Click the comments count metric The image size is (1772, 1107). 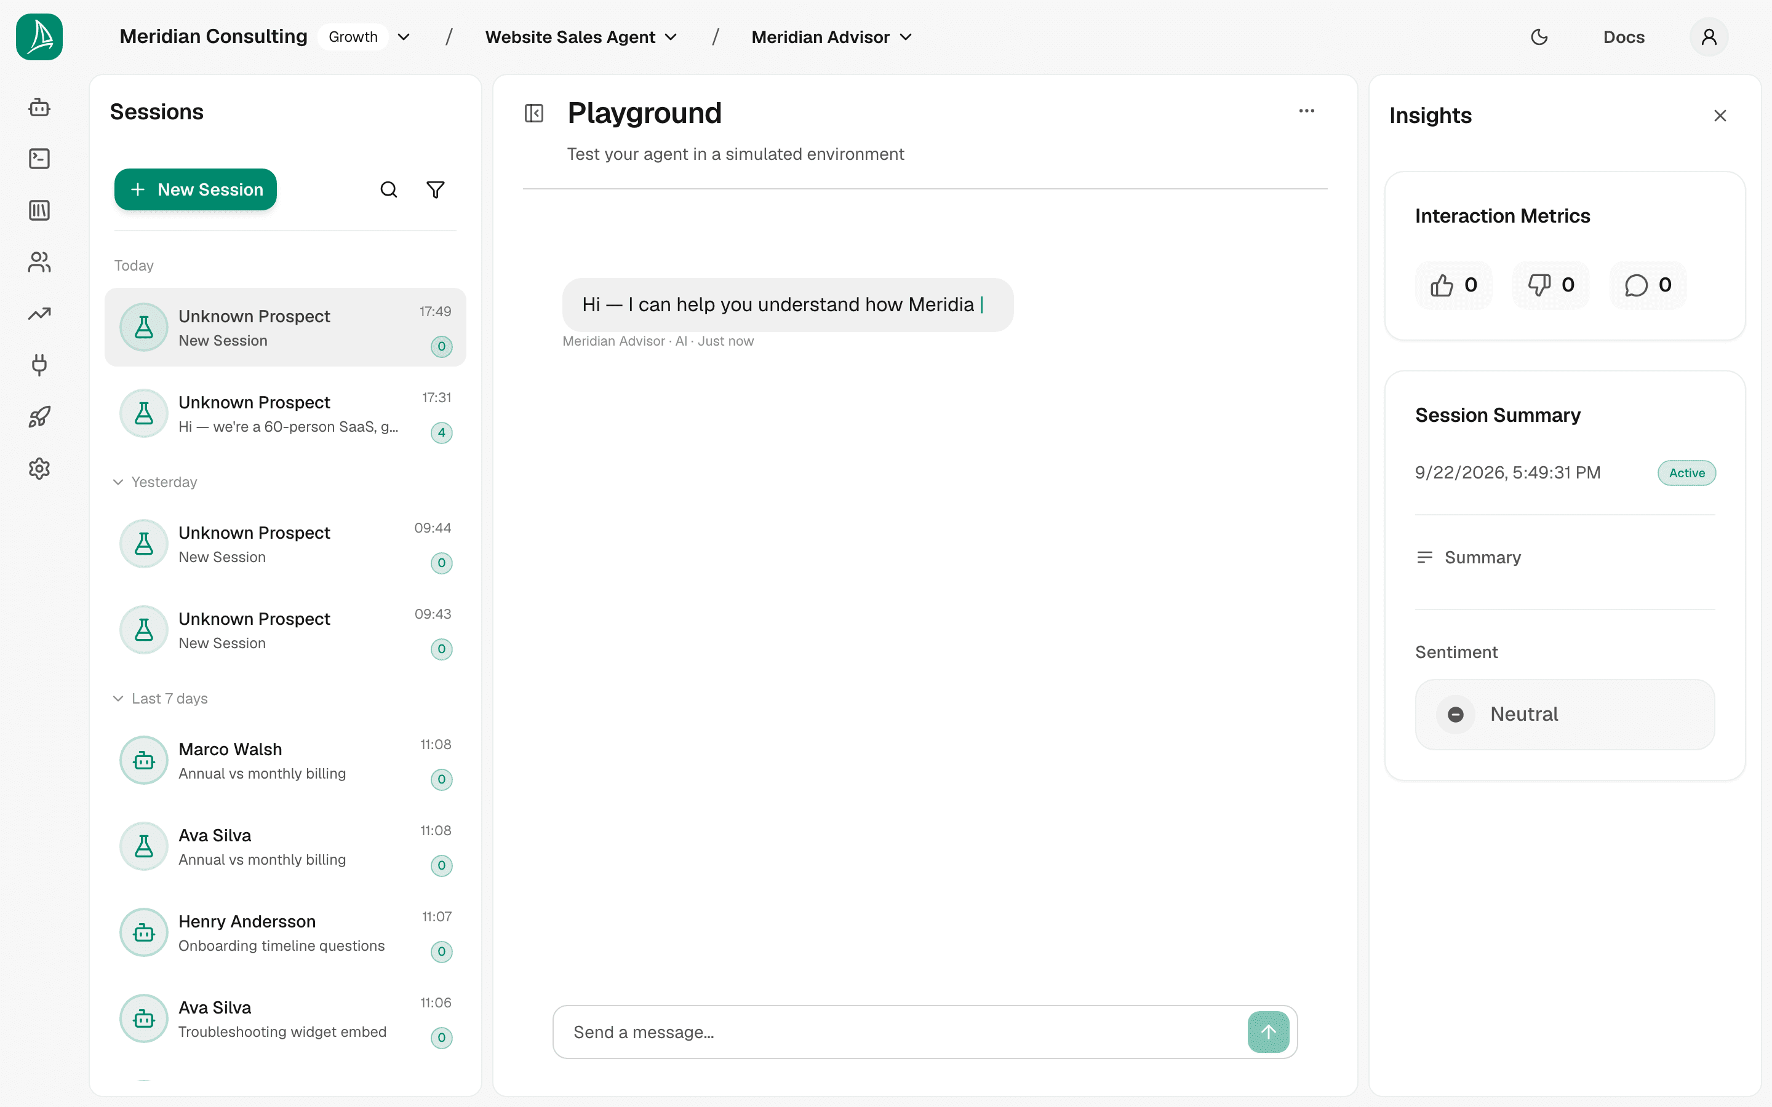[1648, 285]
